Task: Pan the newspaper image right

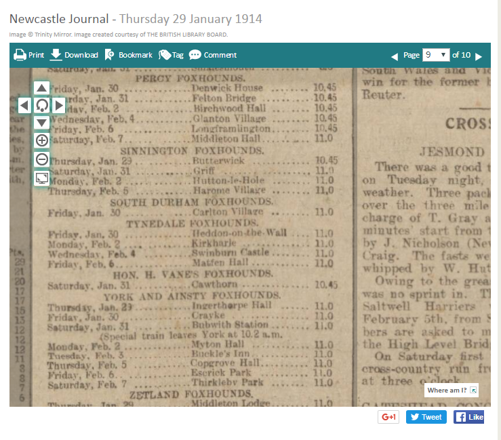Action: pyautogui.click(x=59, y=105)
